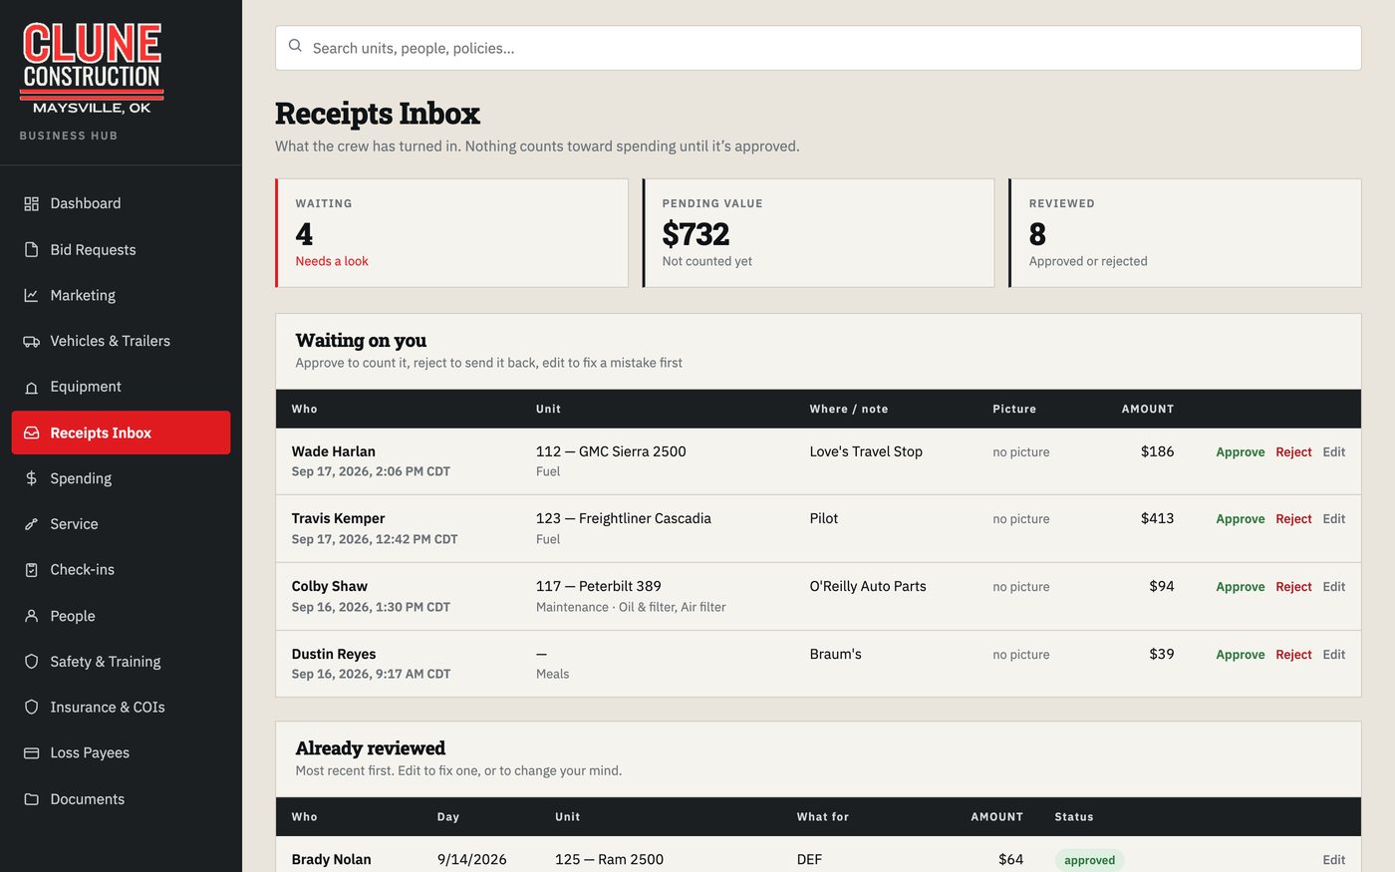Click the 'Needs a look' red text
The height and width of the screenshot is (872, 1395).
coord(332,261)
